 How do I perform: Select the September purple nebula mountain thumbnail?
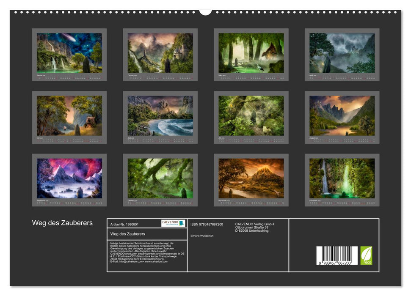[69, 178]
